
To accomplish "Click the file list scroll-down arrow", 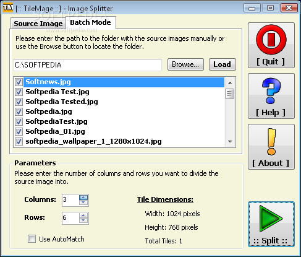I will (230, 142).
